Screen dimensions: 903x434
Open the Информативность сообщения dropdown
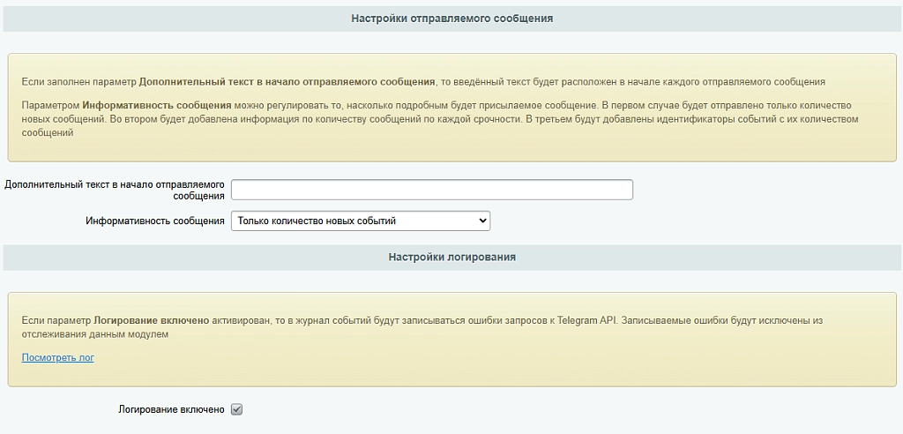pyautogui.click(x=361, y=221)
